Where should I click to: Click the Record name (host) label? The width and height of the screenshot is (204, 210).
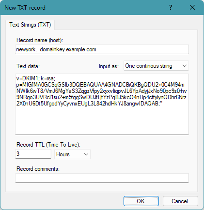coord(40,40)
